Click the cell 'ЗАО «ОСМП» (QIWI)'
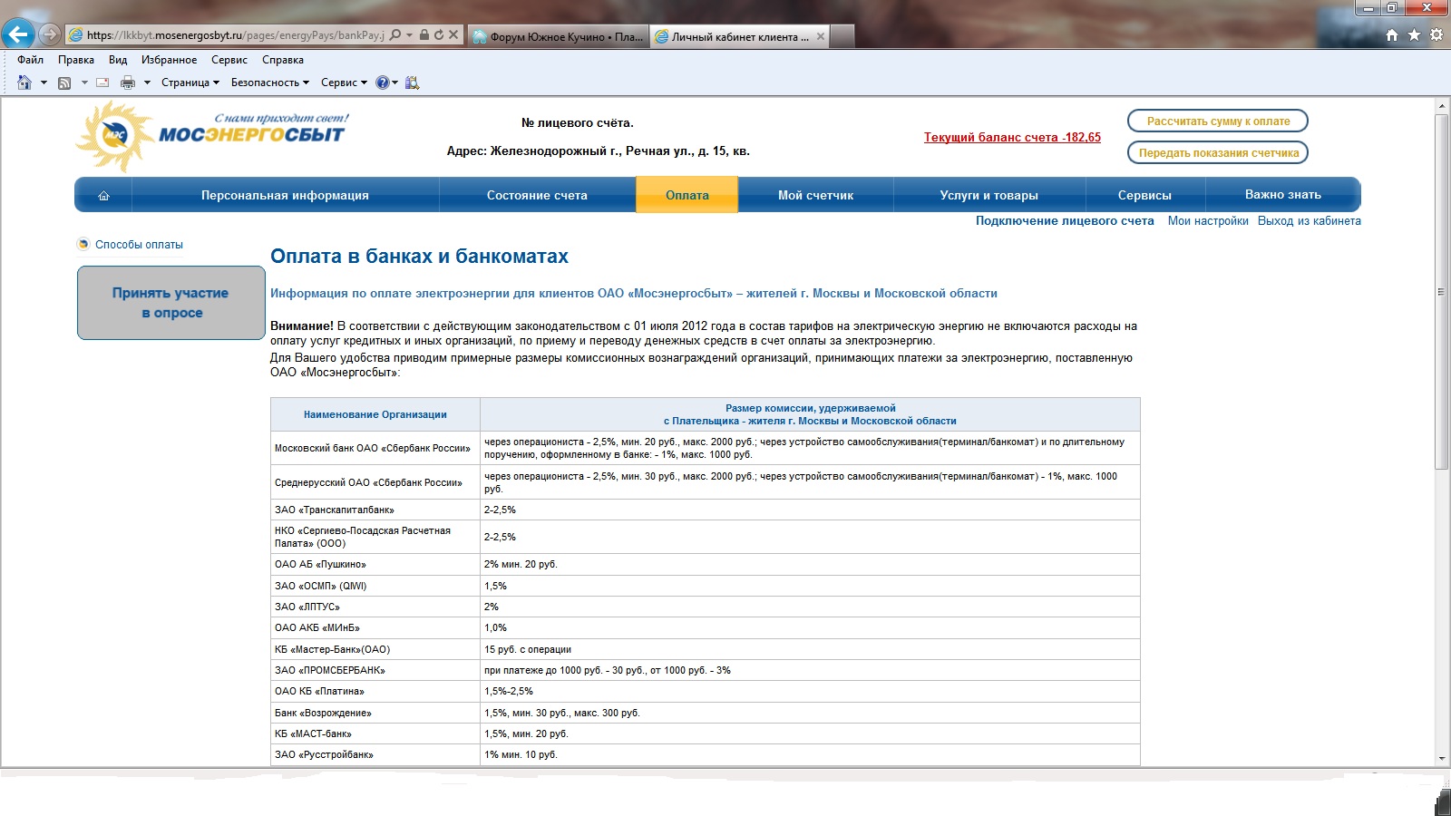The height and width of the screenshot is (816, 1451). click(375, 586)
